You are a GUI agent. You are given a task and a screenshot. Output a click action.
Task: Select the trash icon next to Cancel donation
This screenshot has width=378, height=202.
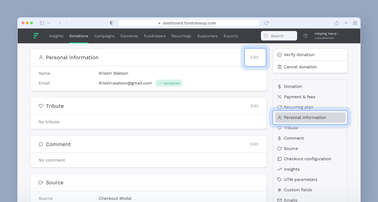click(x=279, y=67)
